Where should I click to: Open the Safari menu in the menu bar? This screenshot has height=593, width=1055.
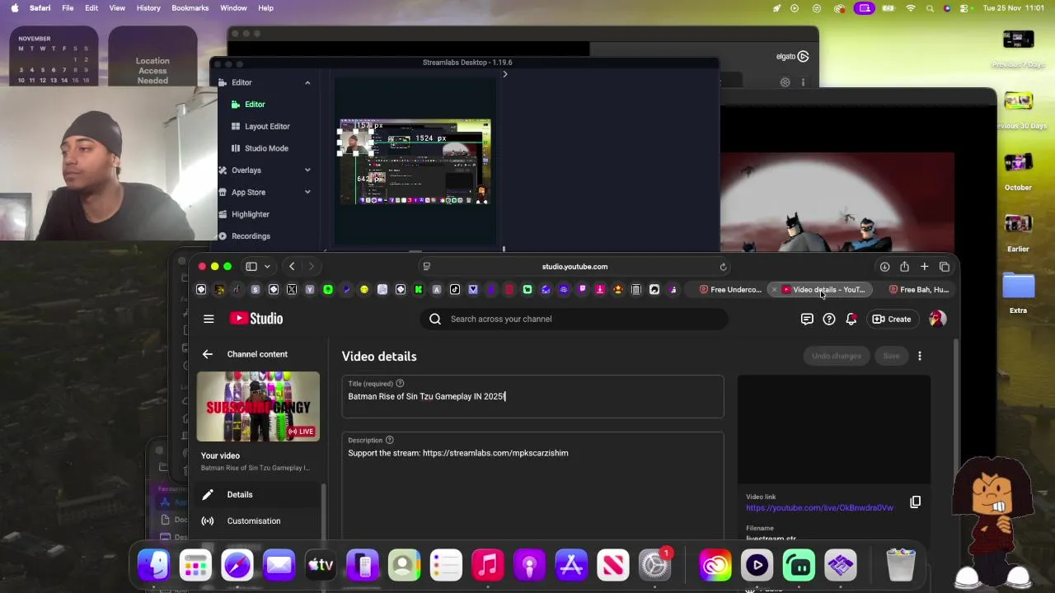click(40, 8)
